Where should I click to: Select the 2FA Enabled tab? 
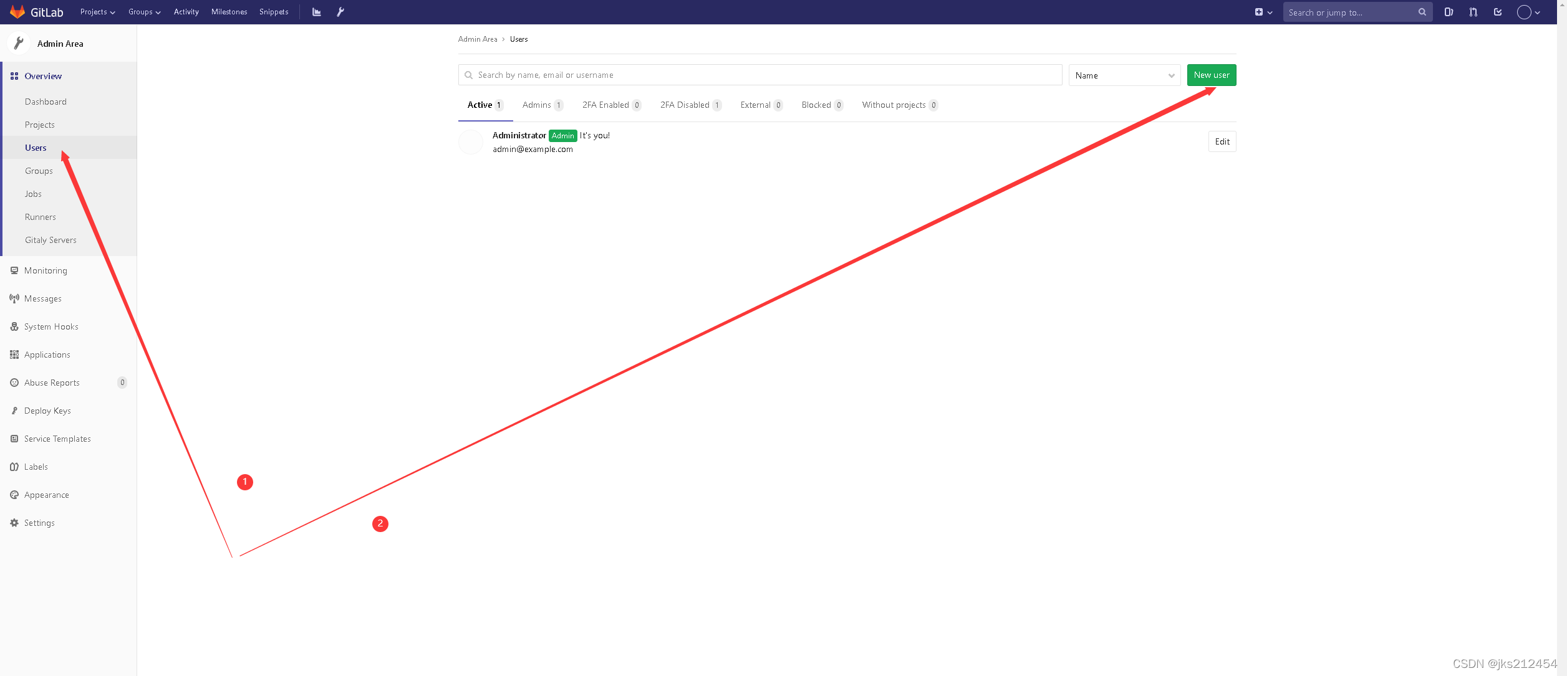click(612, 105)
